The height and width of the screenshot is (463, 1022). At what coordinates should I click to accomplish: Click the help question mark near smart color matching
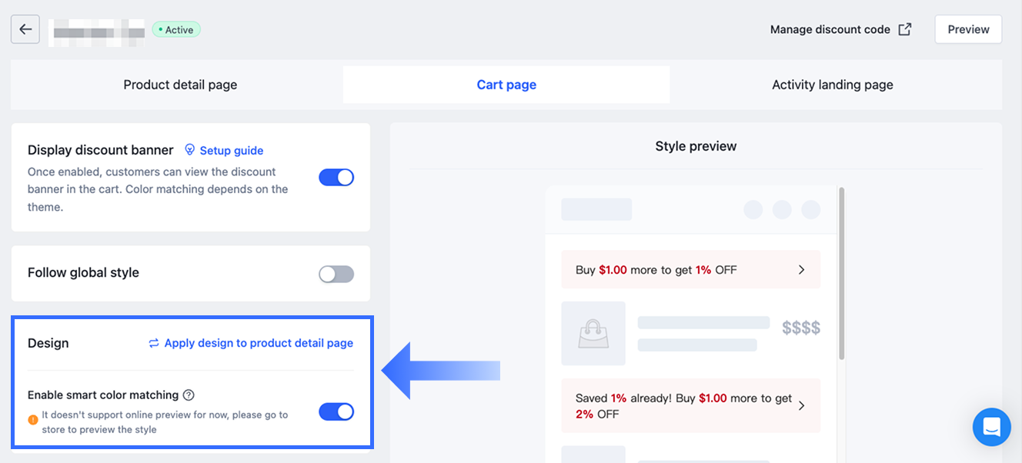click(189, 395)
